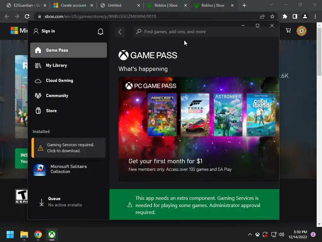
Task: Open Chrome from taskbar
Action: click(38, 234)
